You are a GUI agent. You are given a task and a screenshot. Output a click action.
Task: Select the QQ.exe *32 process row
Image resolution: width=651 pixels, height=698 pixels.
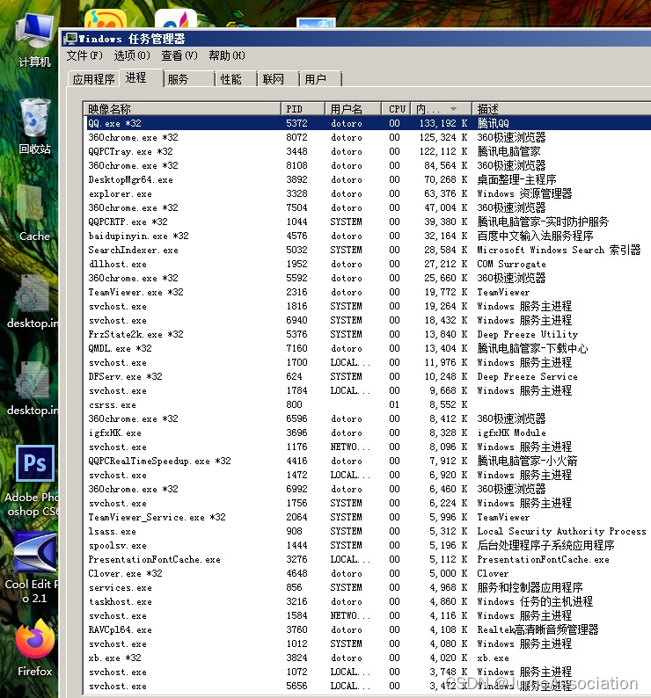[x=368, y=123]
